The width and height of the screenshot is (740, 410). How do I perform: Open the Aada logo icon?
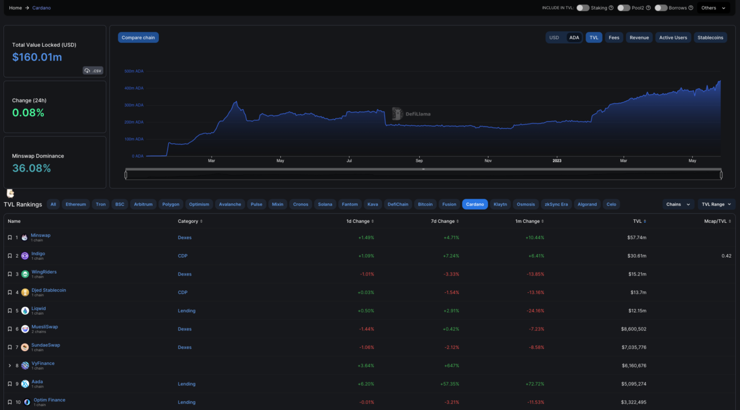25,384
